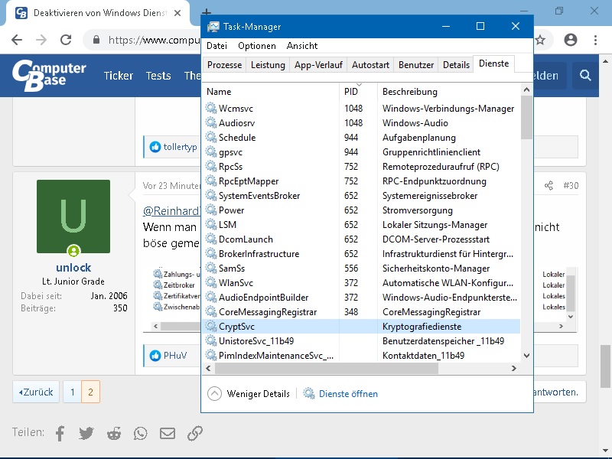The height and width of the screenshot is (459, 612).
Task: Click the gear icon of CryptSvc row
Action: (211, 326)
